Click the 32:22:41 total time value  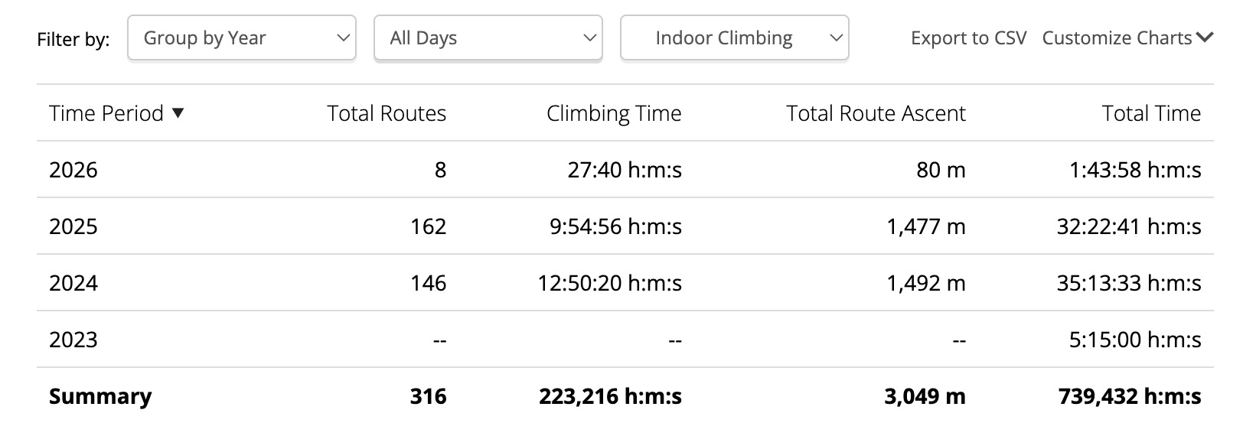point(1128,226)
